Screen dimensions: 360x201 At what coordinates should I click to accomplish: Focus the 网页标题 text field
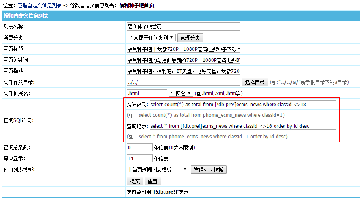click(183, 49)
